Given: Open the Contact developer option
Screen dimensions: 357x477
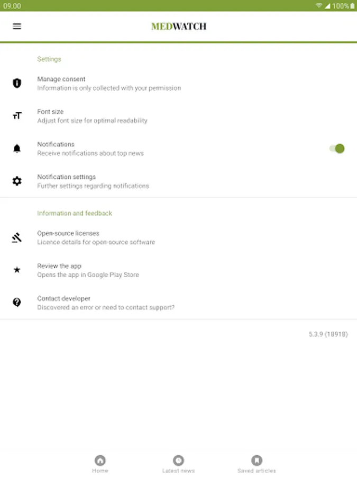Looking at the screenshot, I should (x=106, y=303).
